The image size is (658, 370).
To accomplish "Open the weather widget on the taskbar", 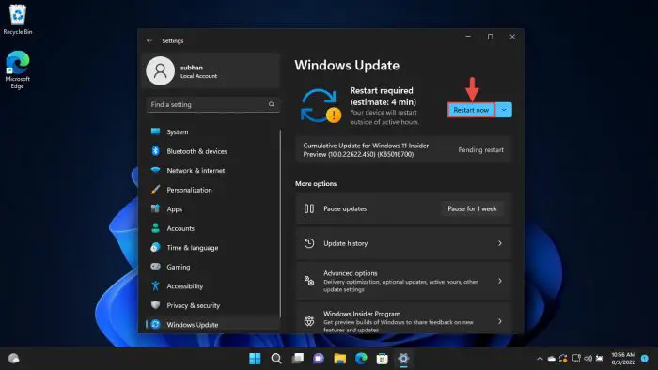I will tap(14, 359).
